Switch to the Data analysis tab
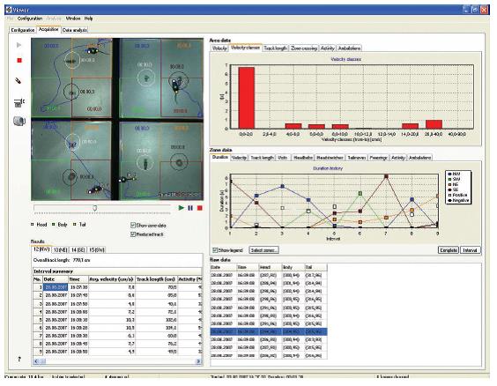Viewport: 497px width, 386px height. coord(75,30)
